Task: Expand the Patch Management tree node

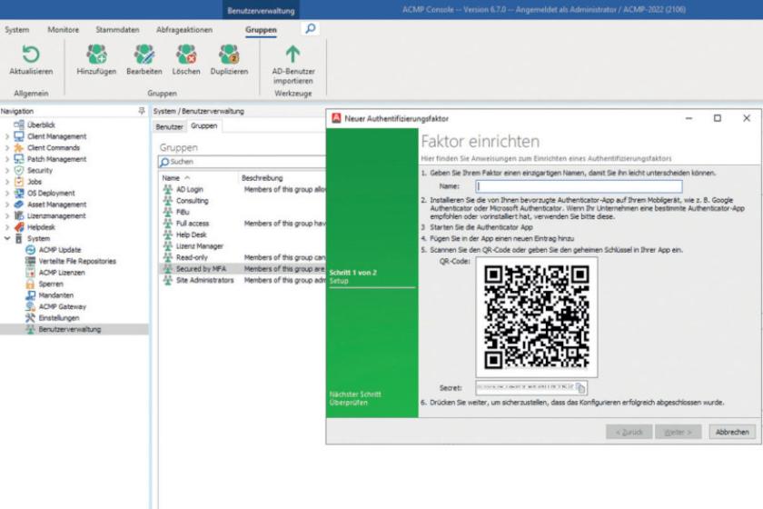Action: (x=7, y=159)
